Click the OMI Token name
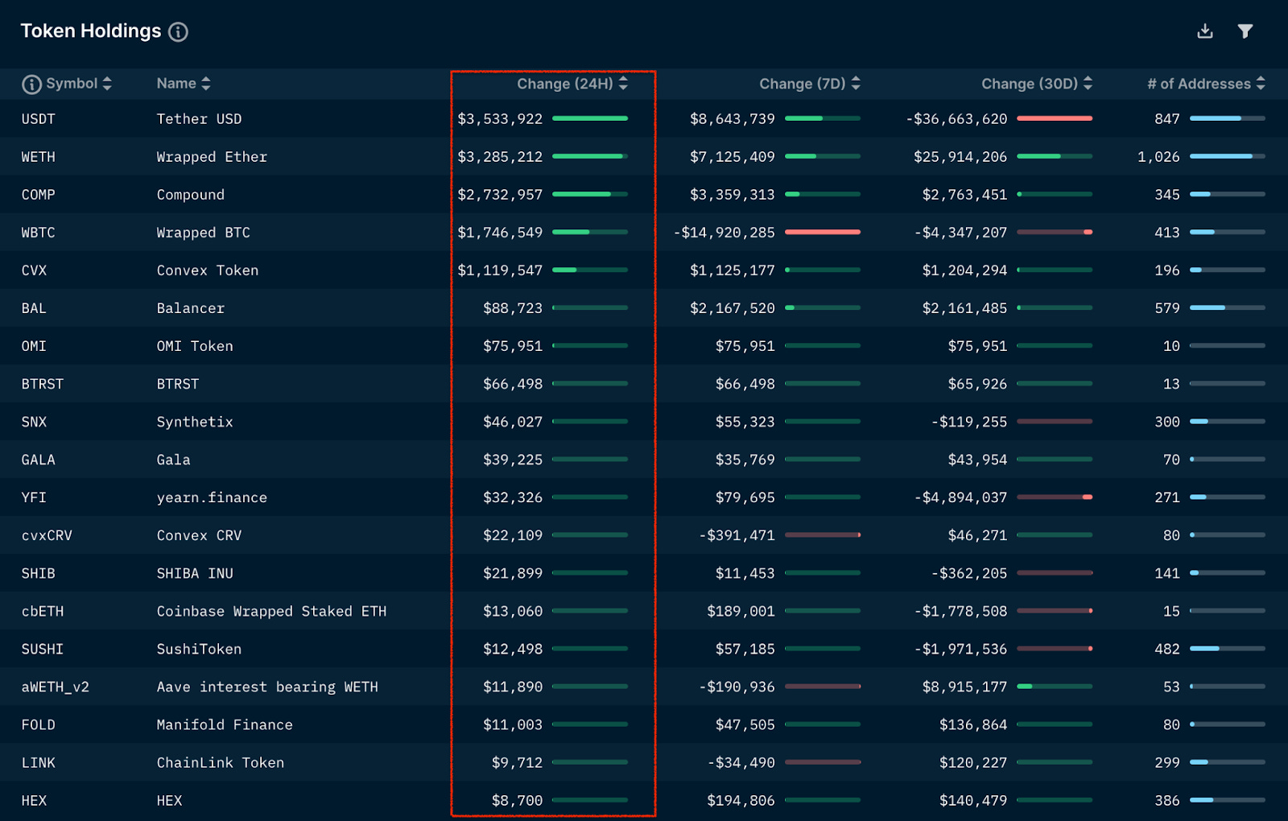 click(x=195, y=346)
